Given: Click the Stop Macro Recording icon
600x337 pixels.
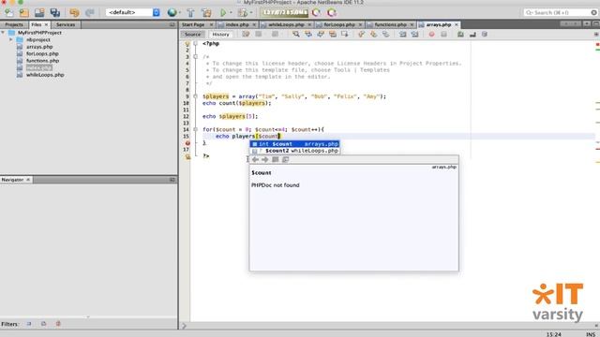Looking at the screenshot, I should coord(443,35).
